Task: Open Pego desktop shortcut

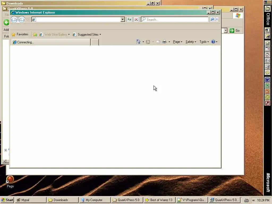Action: pyautogui.click(x=10, y=181)
